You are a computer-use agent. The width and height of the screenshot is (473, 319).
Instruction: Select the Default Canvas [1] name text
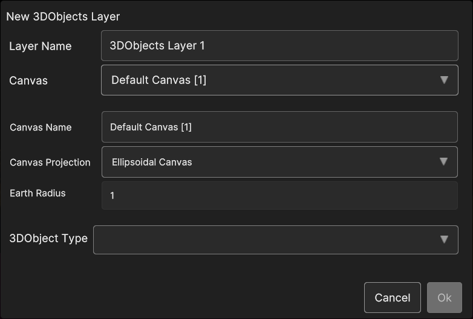coord(151,127)
